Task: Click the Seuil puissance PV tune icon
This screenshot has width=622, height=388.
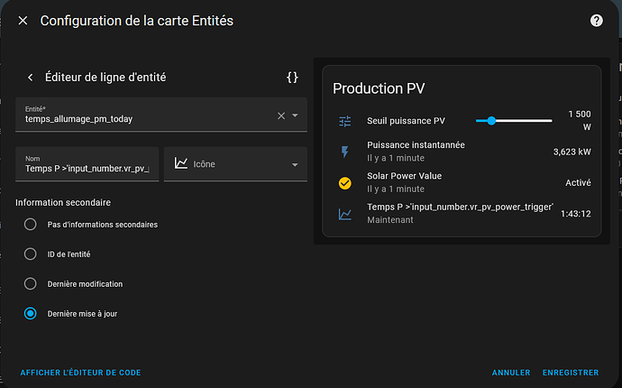Action: pyautogui.click(x=344, y=121)
